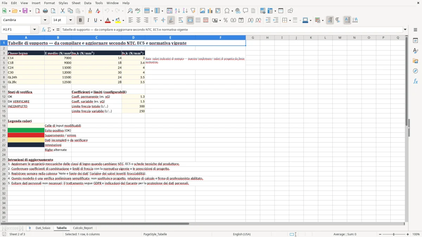Toggle the AutoFilter funnel icon
This screenshot has width=422, height=237.
[193, 11]
